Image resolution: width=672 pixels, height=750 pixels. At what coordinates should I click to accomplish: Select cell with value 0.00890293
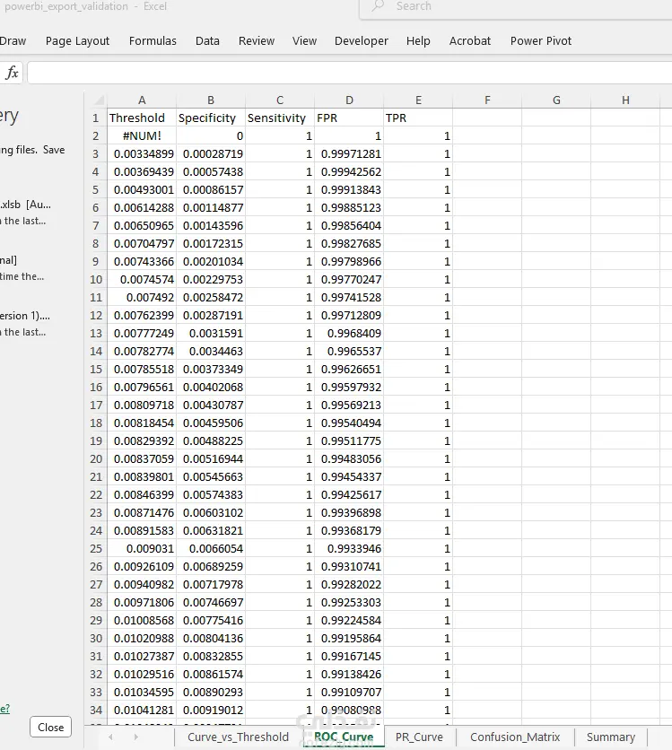point(211,692)
